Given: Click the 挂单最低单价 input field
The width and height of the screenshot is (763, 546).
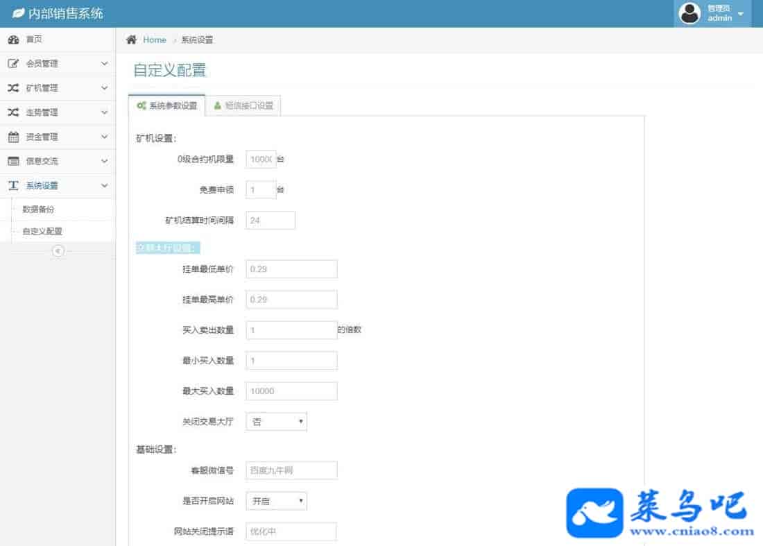Looking at the screenshot, I should [291, 269].
